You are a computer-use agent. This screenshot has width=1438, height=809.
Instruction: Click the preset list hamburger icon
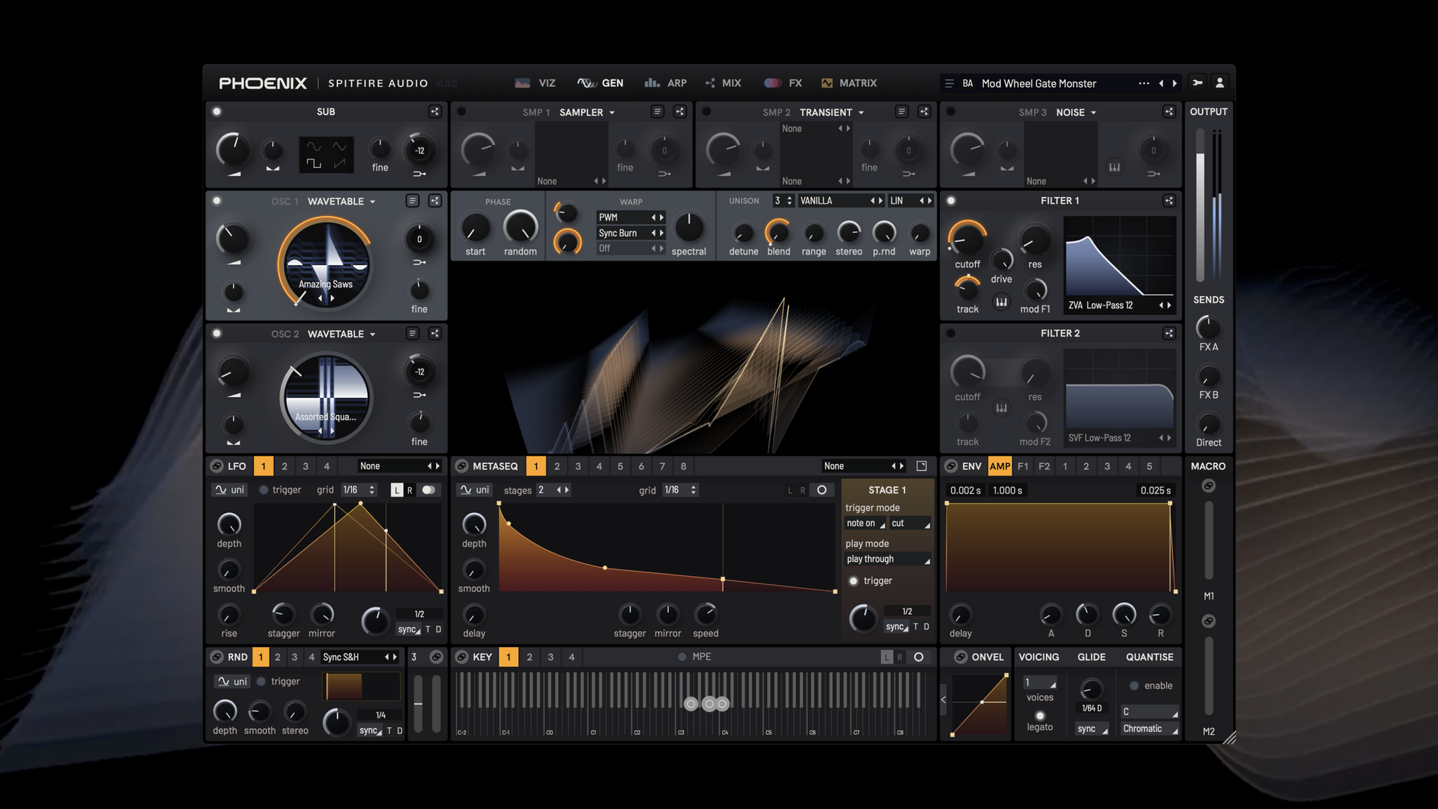click(949, 84)
